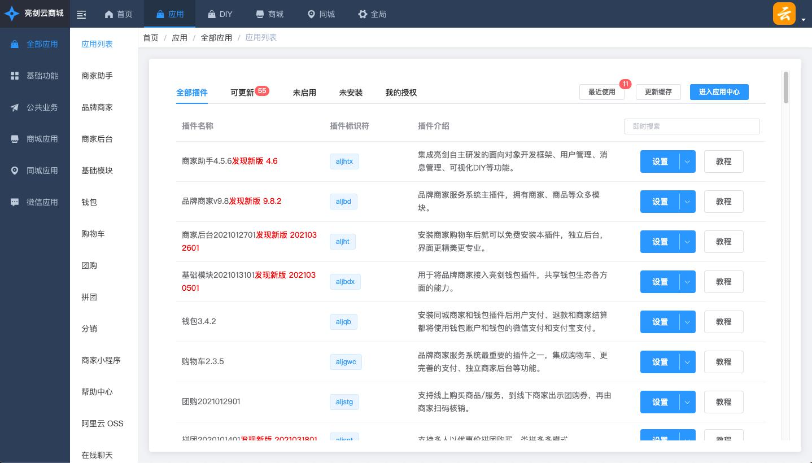Expand 设置 dropdown arrow for 钱包
This screenshot has width=812, height=463.
pos(687,322)
